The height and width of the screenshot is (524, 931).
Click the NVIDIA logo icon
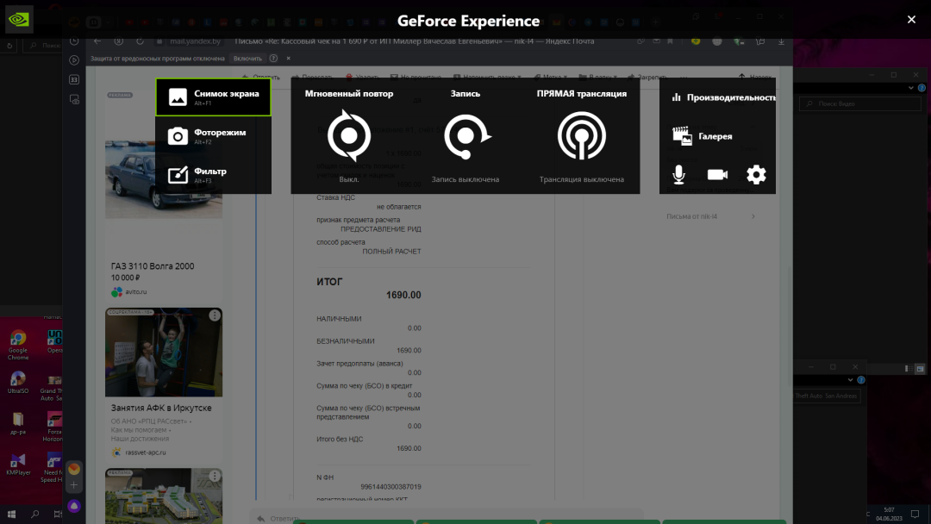[19, 19]
